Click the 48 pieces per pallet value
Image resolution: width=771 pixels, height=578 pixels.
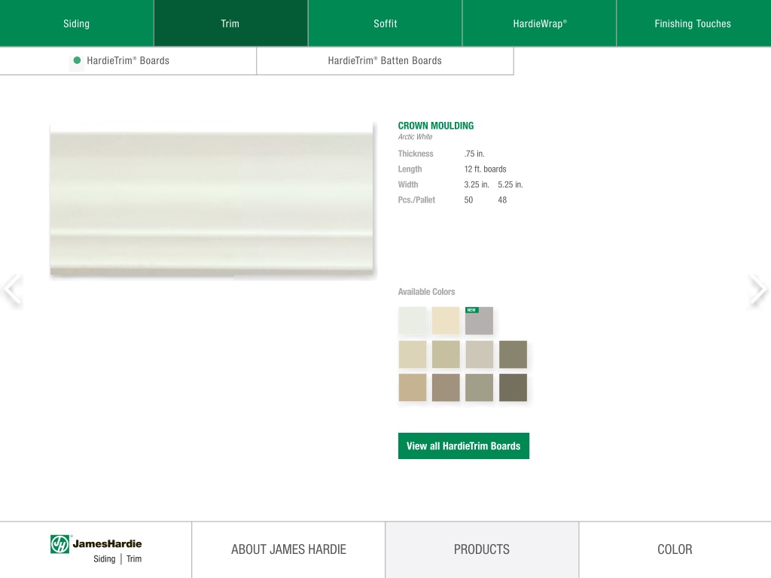pyautogui.click(x=502, y=200)
